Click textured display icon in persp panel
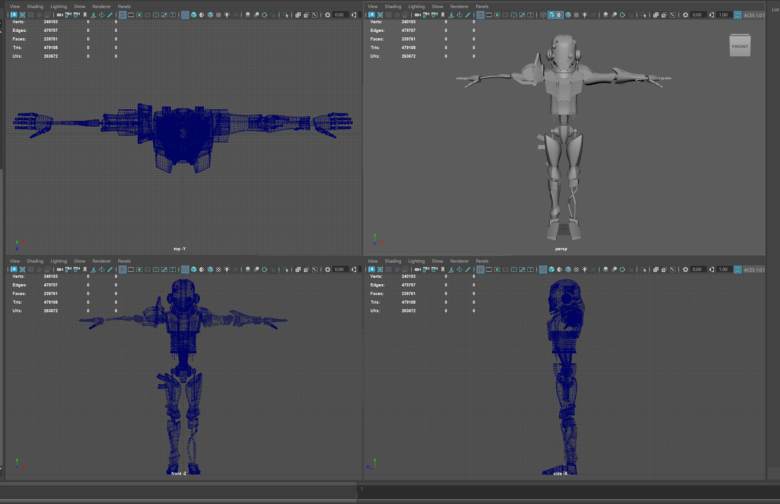This screenshot has height=504, width=780. 576,15
